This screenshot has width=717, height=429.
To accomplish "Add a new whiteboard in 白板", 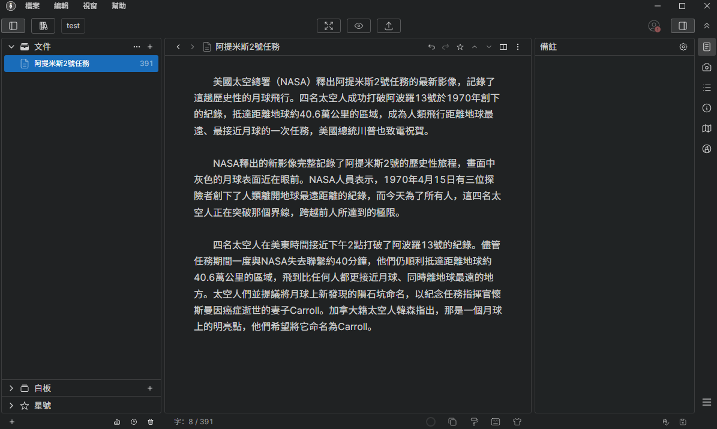I will point(150,388).
